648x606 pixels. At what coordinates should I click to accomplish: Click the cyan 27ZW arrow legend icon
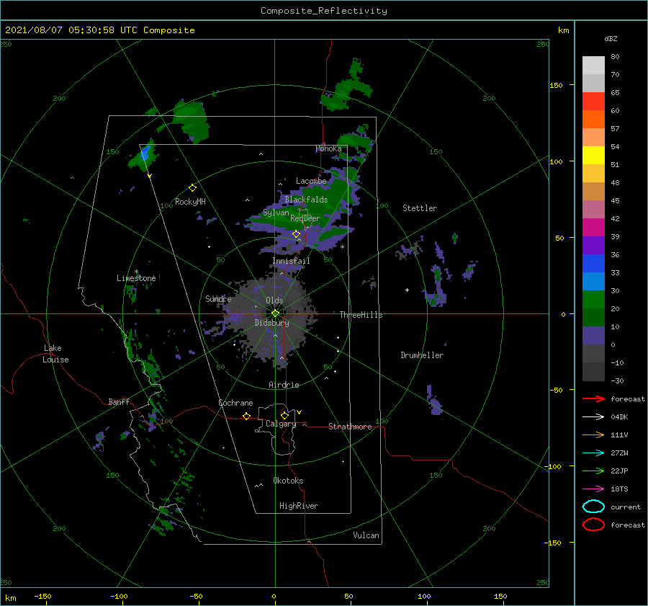(x=593, y=453)
